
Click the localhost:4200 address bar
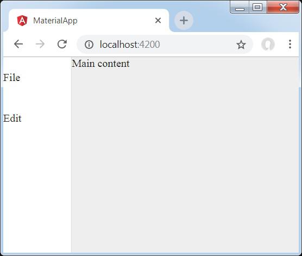165,45
